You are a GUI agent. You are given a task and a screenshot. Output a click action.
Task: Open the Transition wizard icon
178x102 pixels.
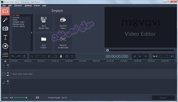coord(55,56)
